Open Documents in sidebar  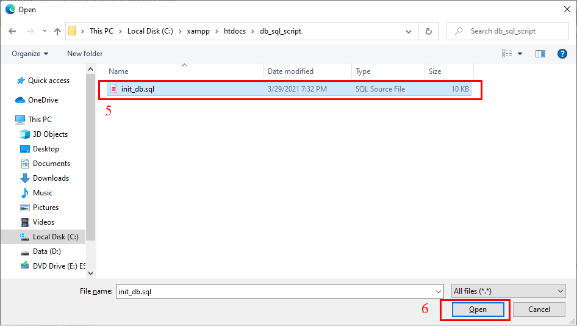(x=51, y=164)
